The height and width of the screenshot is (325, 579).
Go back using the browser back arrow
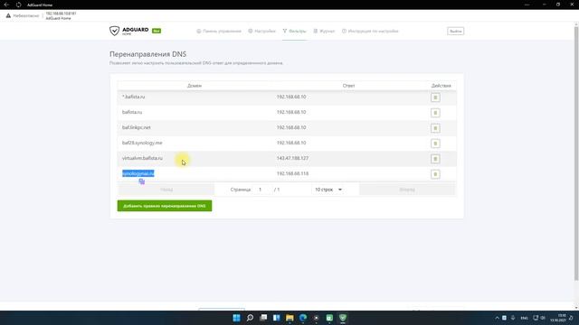(6, 5)
